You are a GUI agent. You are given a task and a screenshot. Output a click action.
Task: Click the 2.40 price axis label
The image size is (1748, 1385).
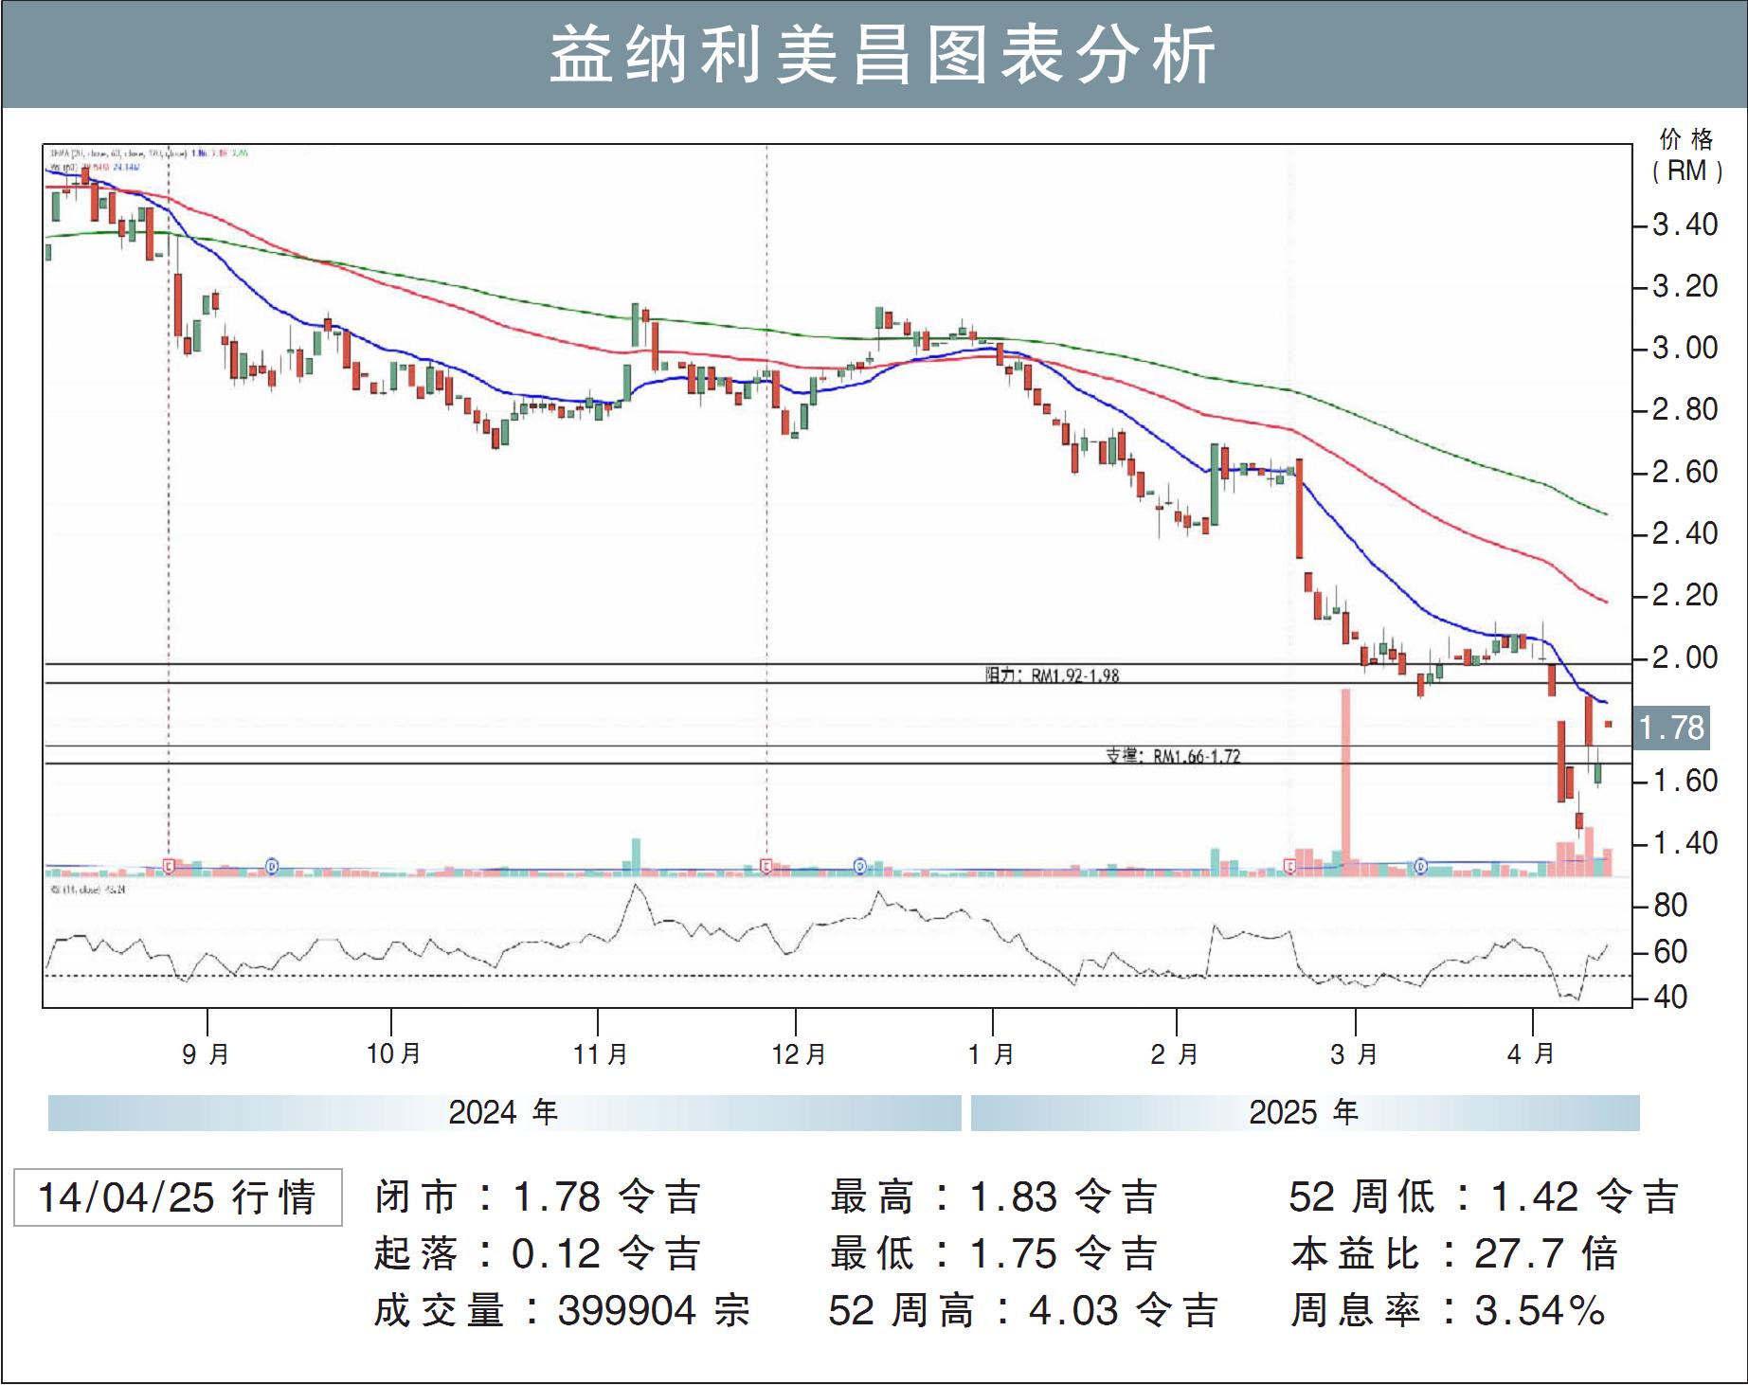point(1685,534)
